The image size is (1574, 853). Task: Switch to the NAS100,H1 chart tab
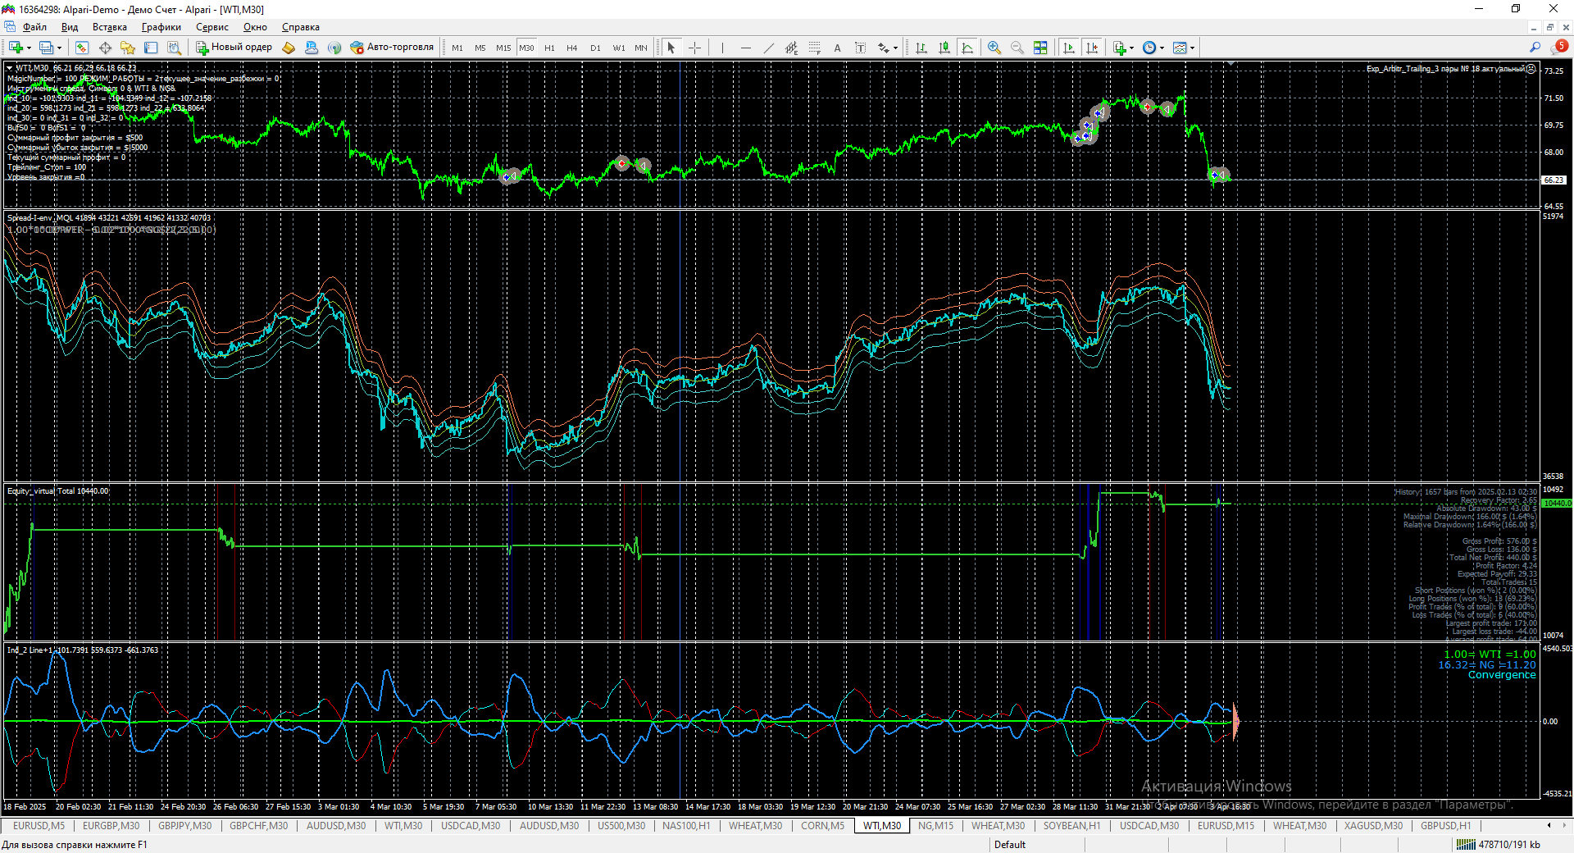[686, 826]
